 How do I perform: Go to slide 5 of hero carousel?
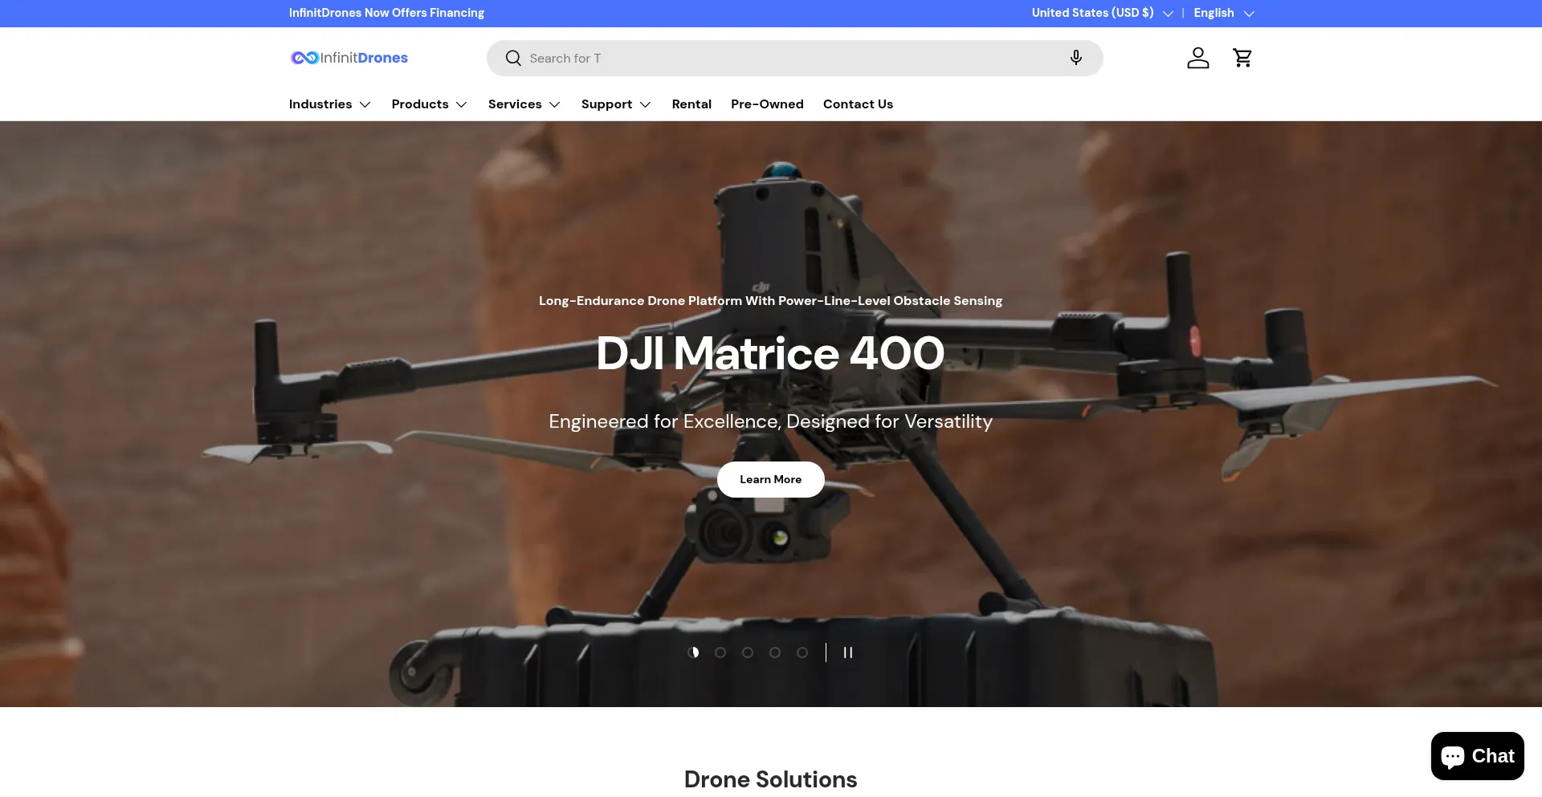pyautogui.click(x=802, y=653)
